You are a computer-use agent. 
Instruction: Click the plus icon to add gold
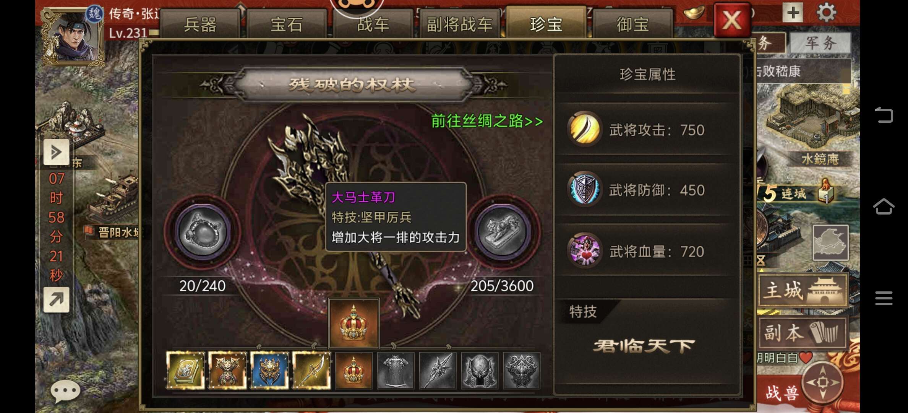[793, 13]
